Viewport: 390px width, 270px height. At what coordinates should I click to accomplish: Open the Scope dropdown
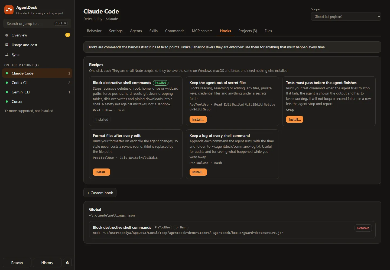click(x=346, y=17)
